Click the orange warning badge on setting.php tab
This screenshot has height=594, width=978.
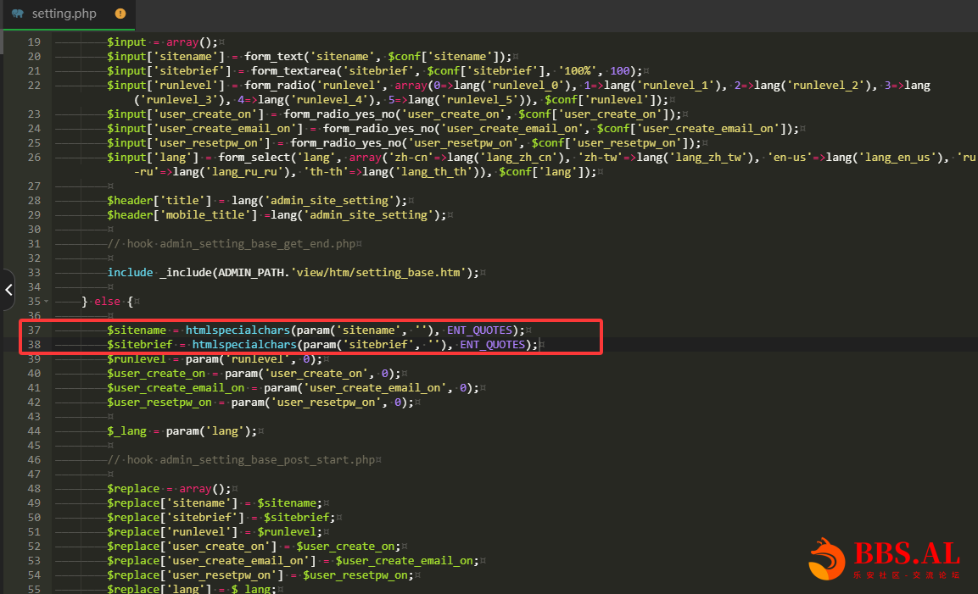(120, 14)
